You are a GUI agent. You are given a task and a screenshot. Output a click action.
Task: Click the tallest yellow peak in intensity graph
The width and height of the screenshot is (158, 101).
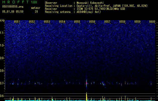coord(87,96)
